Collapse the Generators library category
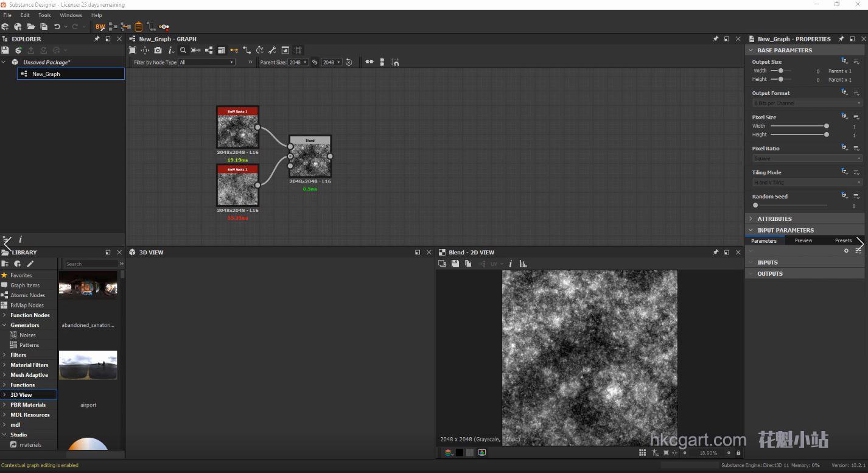 4,325
